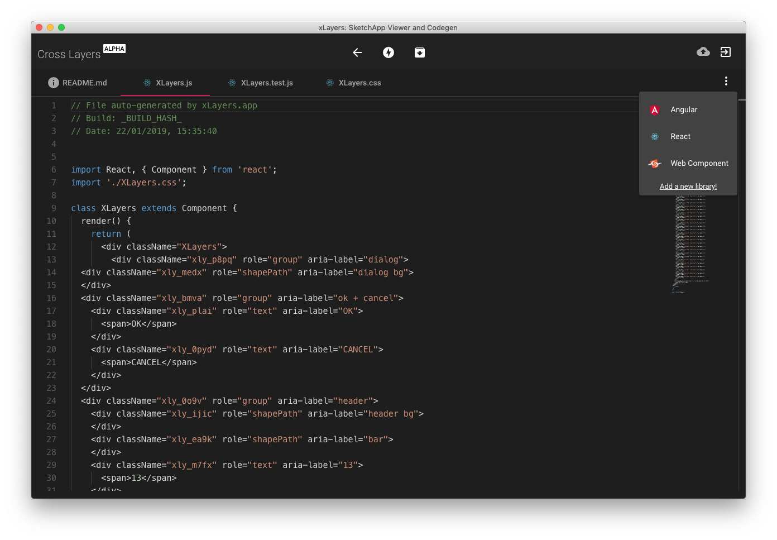This screenshot has width=777, height=540.
Task: Click the cloud upload icon
Action: (x=703, y=52)
